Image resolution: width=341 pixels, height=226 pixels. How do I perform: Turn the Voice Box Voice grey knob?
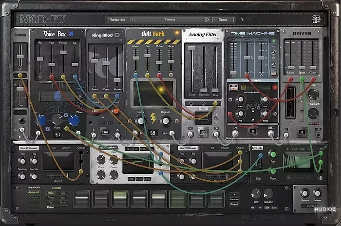pos(57,119)
